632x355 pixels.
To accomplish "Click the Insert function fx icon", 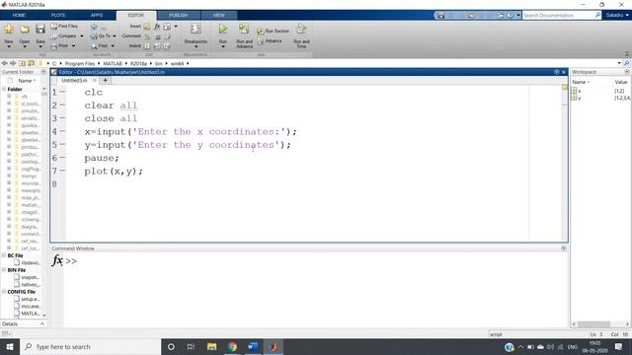I will coord(157,27).
